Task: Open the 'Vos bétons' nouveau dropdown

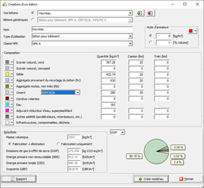Action: click(130, 13)
